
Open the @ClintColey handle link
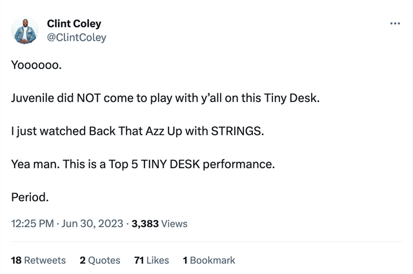[76, 37]
